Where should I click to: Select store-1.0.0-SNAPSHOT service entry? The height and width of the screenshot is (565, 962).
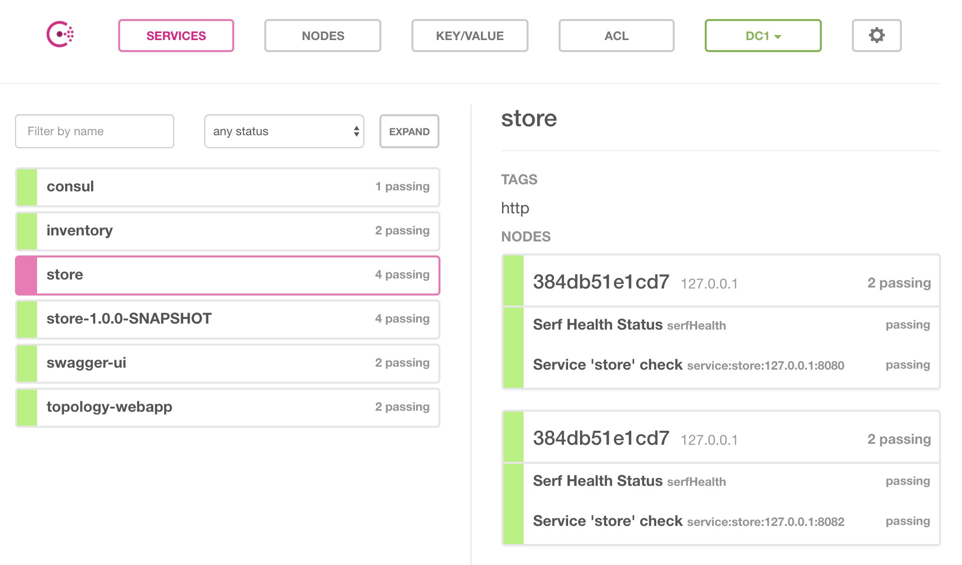(x=226, y=318)
